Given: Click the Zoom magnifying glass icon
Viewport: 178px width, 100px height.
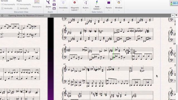Looking at the screenshot, I should click(x=48, y=2).
